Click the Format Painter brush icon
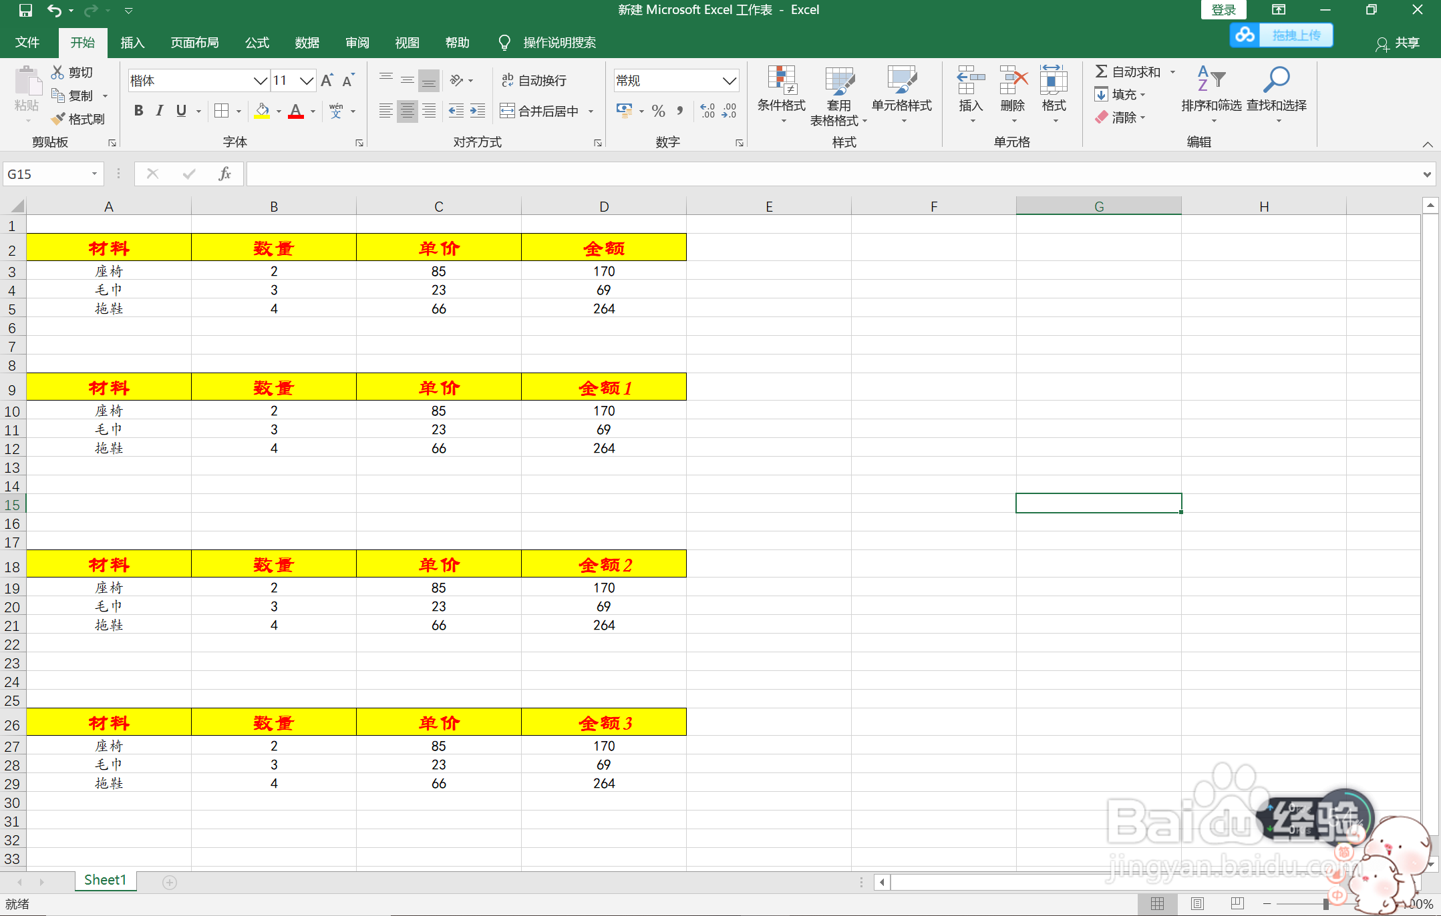 tap(58, 119)
